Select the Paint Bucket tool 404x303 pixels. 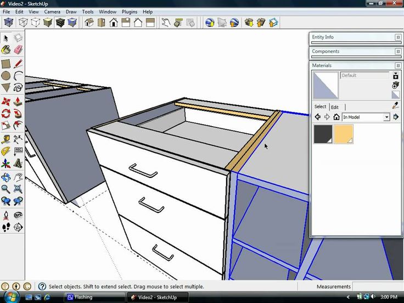click(x=6, y=50)
